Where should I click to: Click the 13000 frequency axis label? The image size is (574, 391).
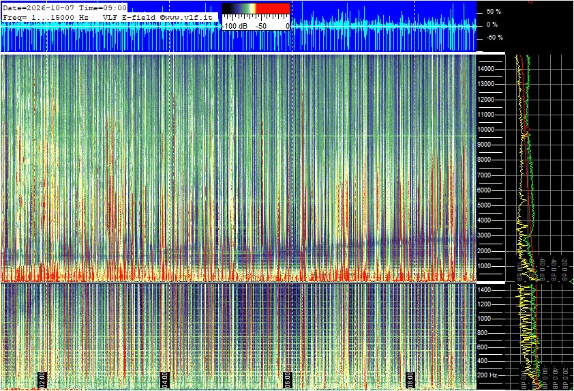tap(486, 84)
